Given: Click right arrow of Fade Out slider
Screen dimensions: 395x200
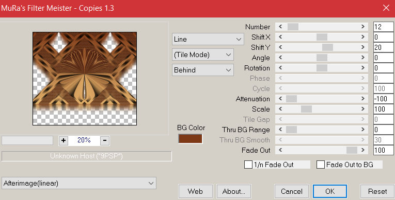Looking at the screenshot, I should (x=363, y=150).
